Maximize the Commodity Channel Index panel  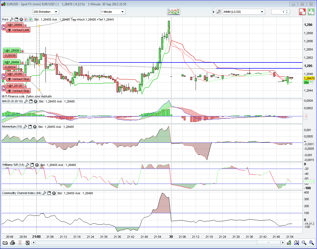coord(49,193)
